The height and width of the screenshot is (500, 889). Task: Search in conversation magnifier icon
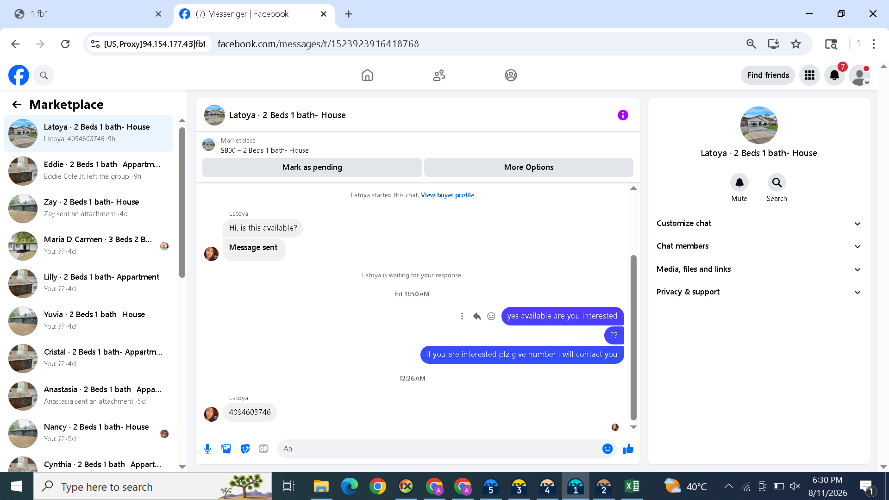coord(777,183)
